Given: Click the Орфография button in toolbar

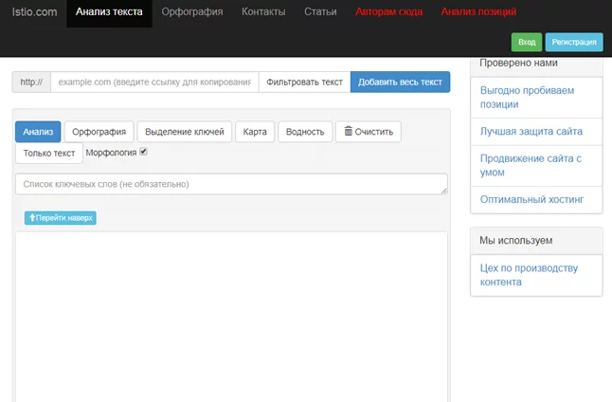Looking at the screenshot, I should (99, 132).
